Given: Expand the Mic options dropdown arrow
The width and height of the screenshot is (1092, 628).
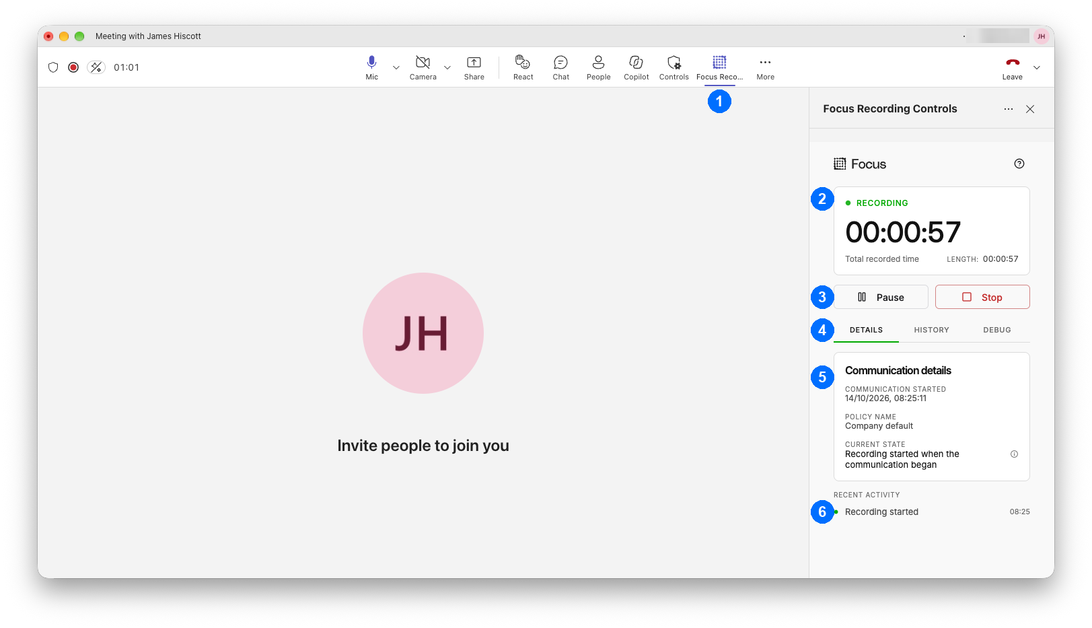Looking at the screenshot, I should 396,67.
